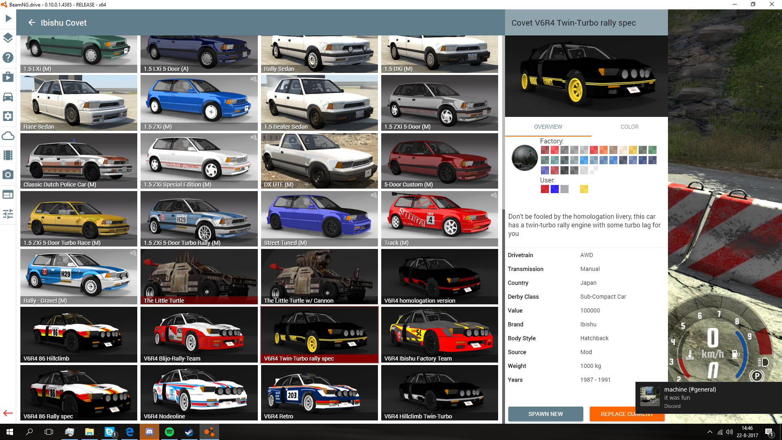Click REPLACE CURRENT button

627,414
